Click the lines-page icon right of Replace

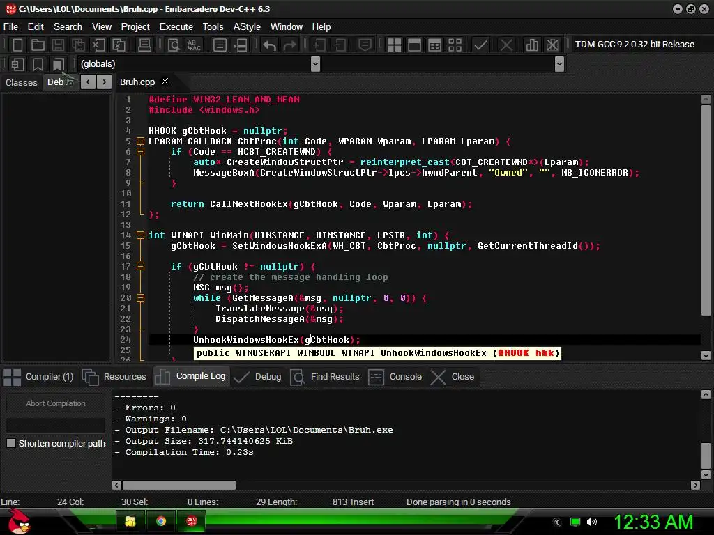coord(220,45)
